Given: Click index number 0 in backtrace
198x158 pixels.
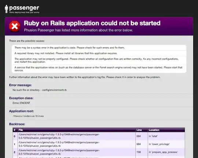Looking at the screenshot, I should [x=15, y=136].
